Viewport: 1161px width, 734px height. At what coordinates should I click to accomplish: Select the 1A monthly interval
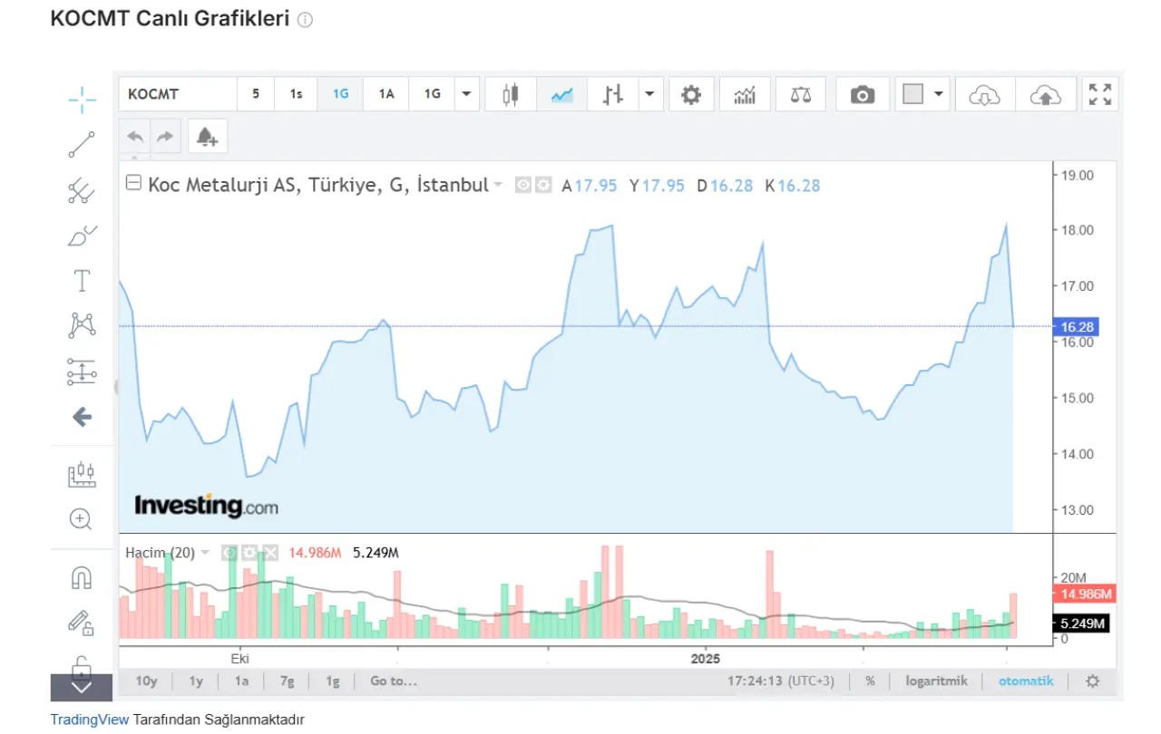[x=386, y=94]
